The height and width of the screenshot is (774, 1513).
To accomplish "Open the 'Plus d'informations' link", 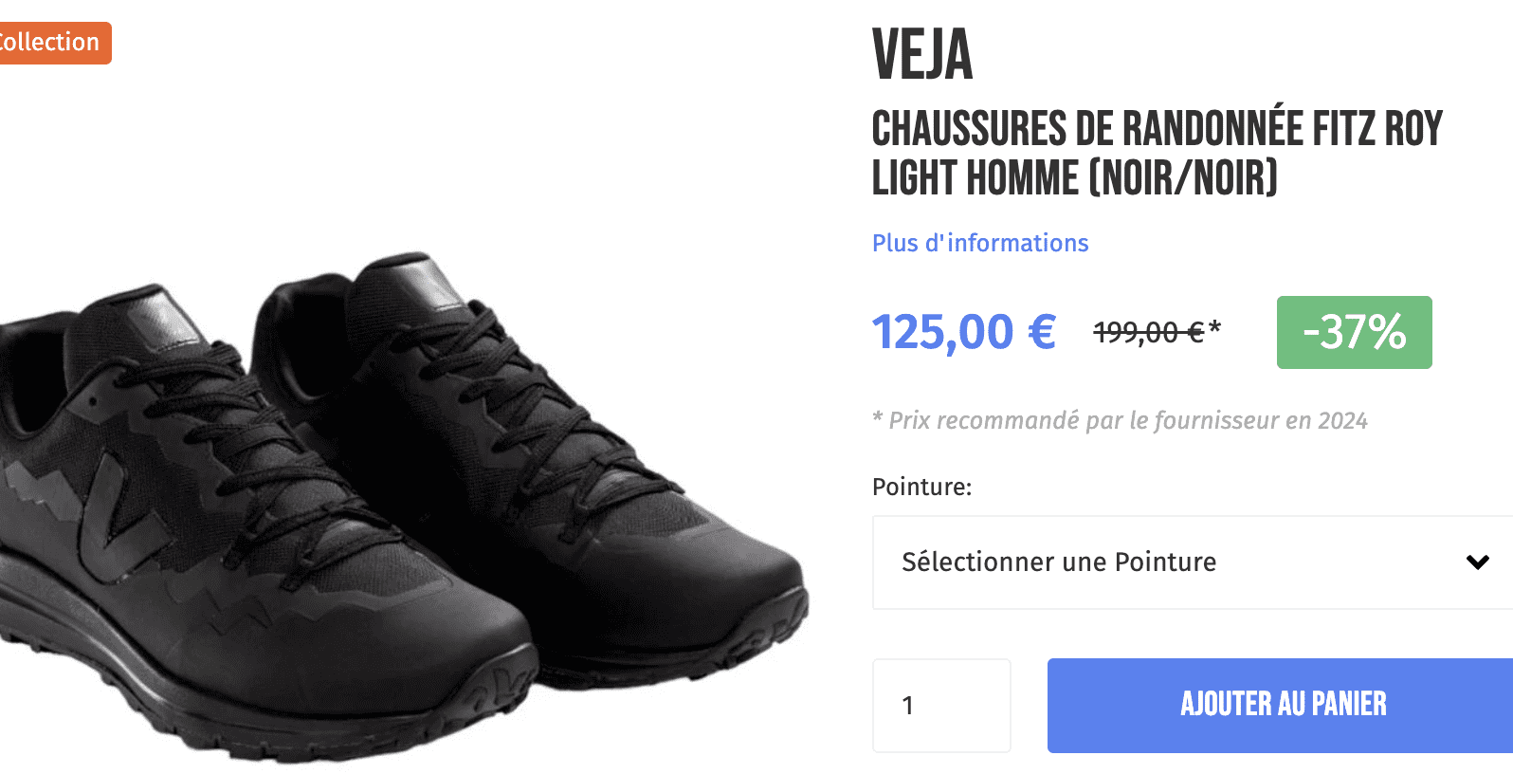I will click(x=980, y=243).
